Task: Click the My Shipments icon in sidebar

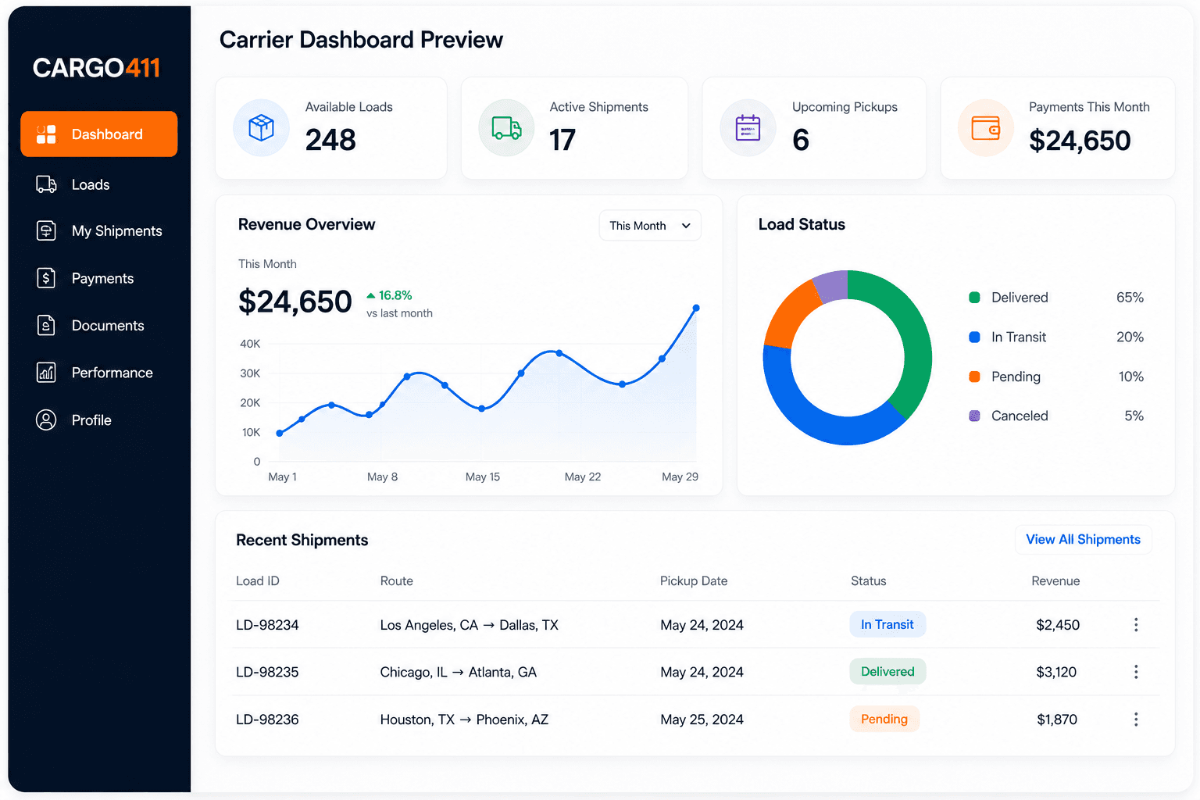Action: pos(46,230)
